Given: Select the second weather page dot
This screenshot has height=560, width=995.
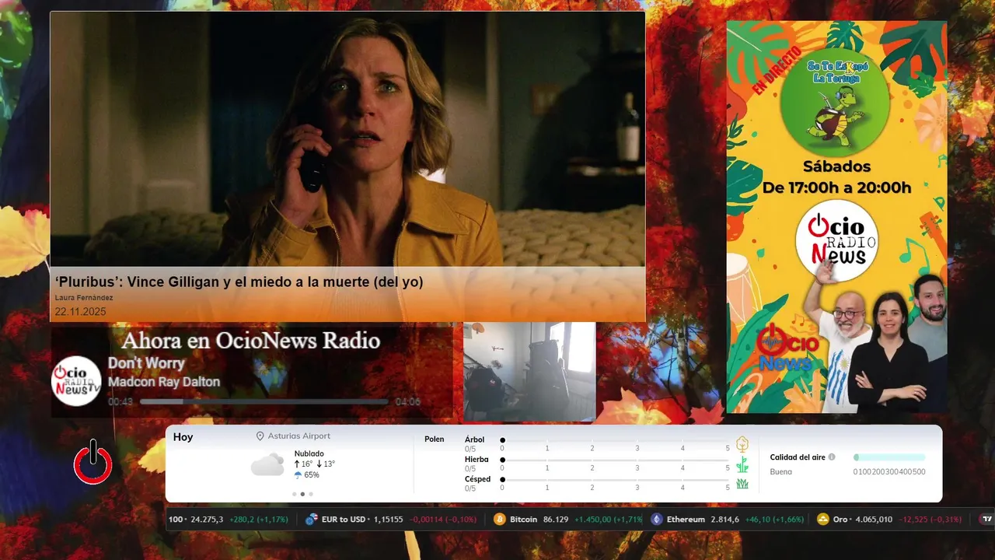Looking at the screenshot, I should (302, 494).
